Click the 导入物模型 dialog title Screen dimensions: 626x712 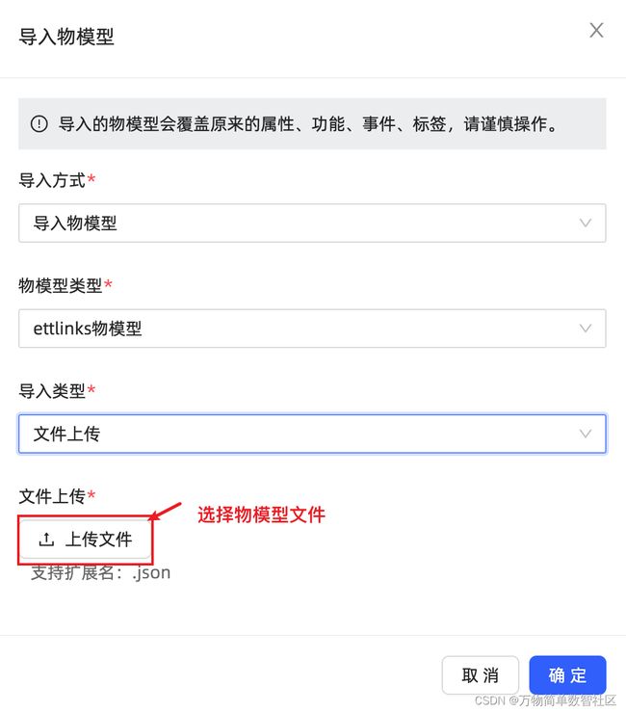tap(66, 37)
